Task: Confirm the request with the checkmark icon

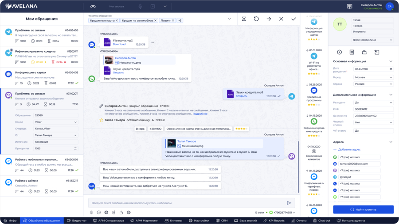Action: point(293,19)
